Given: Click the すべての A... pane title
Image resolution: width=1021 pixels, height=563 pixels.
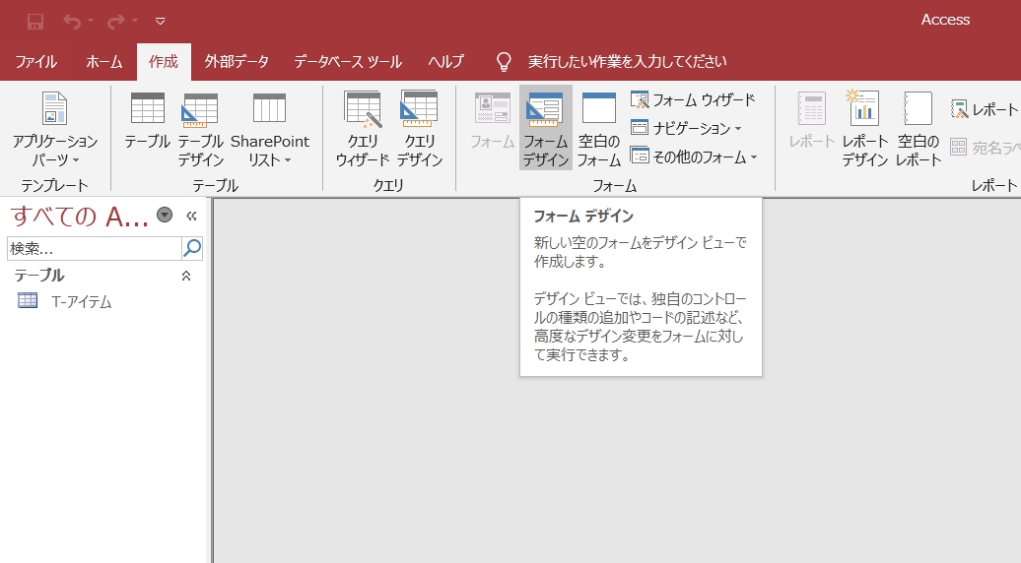Looking at the screenshot, I should 80,216.
